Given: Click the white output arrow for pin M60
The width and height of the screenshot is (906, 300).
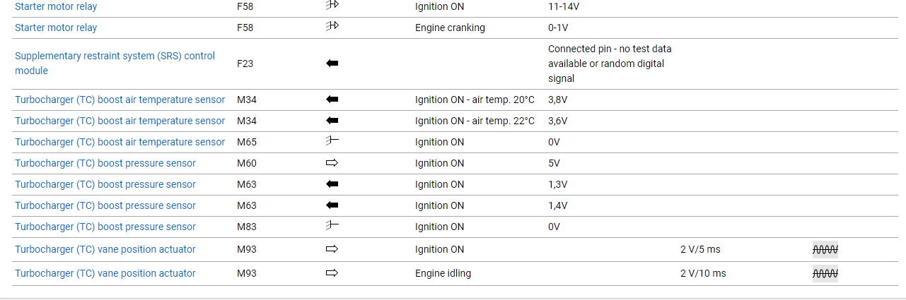Looking at the screenshot, I should [332, 163].
